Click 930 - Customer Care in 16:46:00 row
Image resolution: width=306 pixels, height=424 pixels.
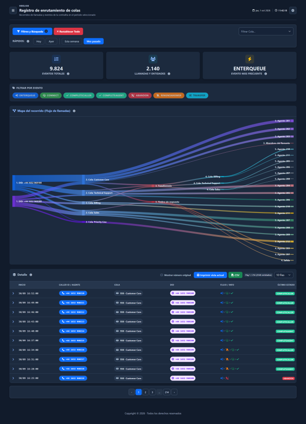click(128, 312)
